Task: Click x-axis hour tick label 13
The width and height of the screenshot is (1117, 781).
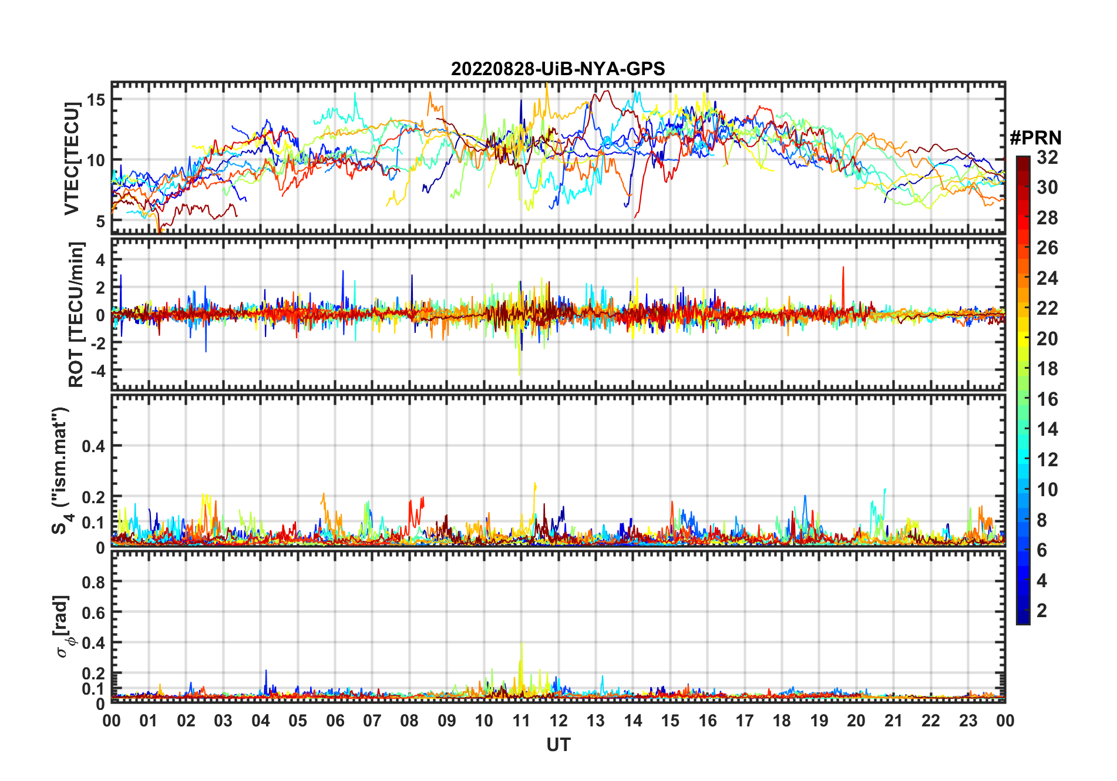Action: point(595,721)
